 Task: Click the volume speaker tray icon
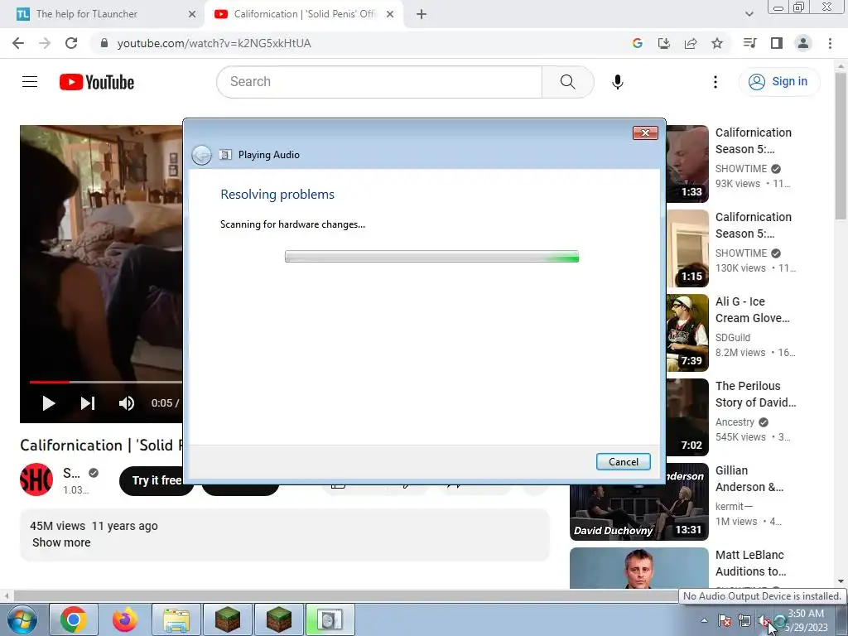tap(764, 620)
